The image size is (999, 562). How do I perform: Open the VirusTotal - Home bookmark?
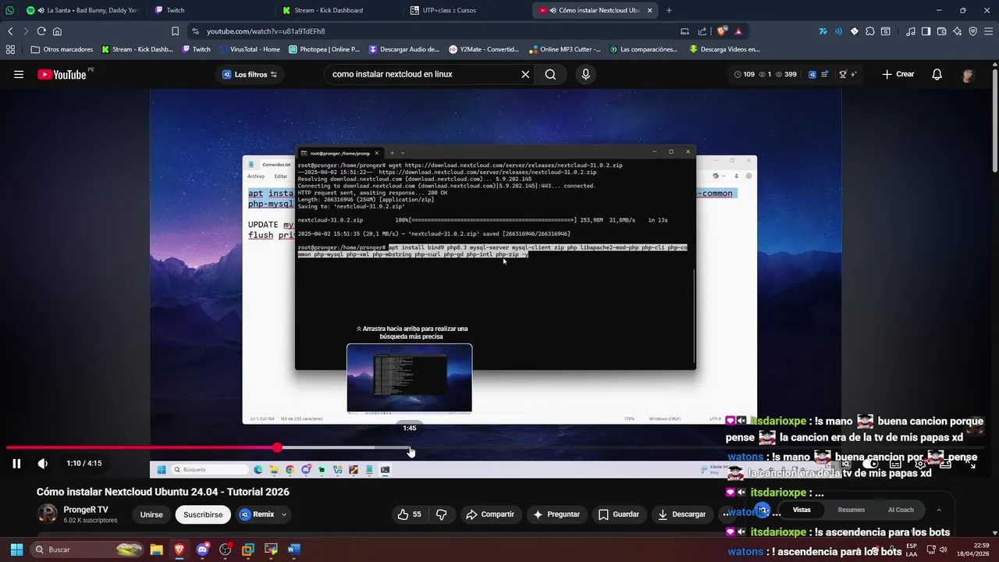pyautogui.click(x=250, y=49)
